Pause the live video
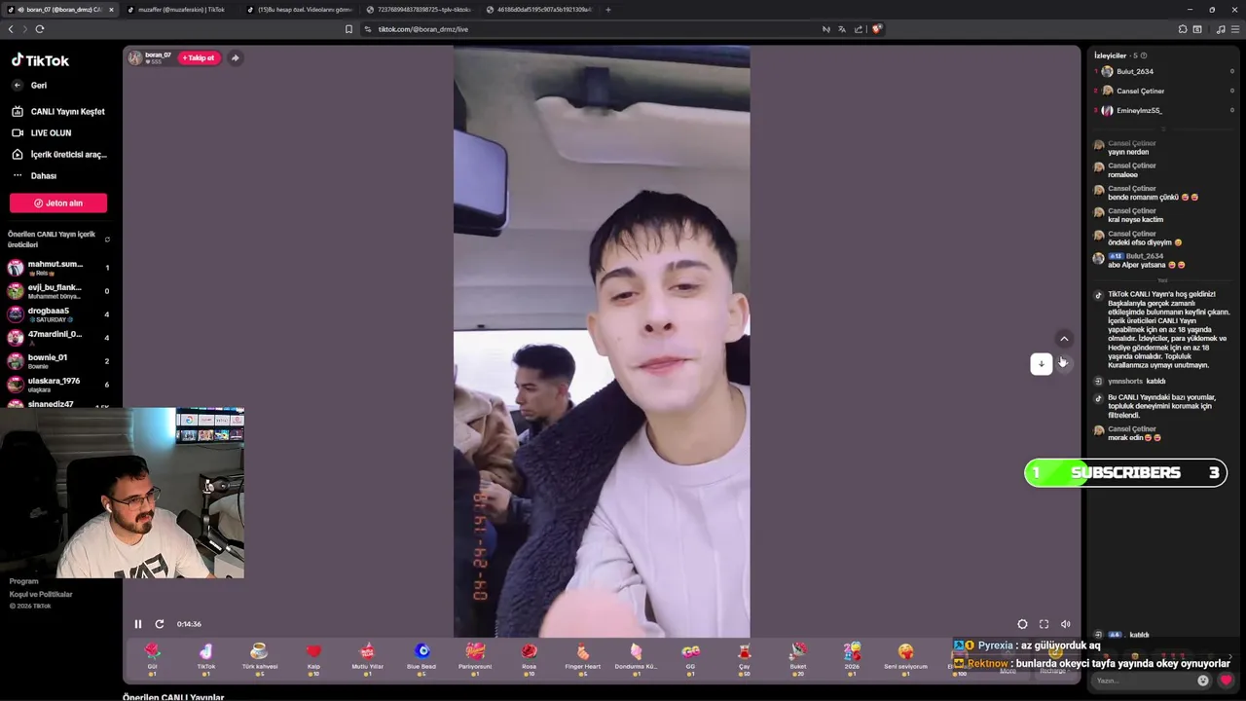The image size is (1246, 701). pyautogui.click(x=138, y=624)
